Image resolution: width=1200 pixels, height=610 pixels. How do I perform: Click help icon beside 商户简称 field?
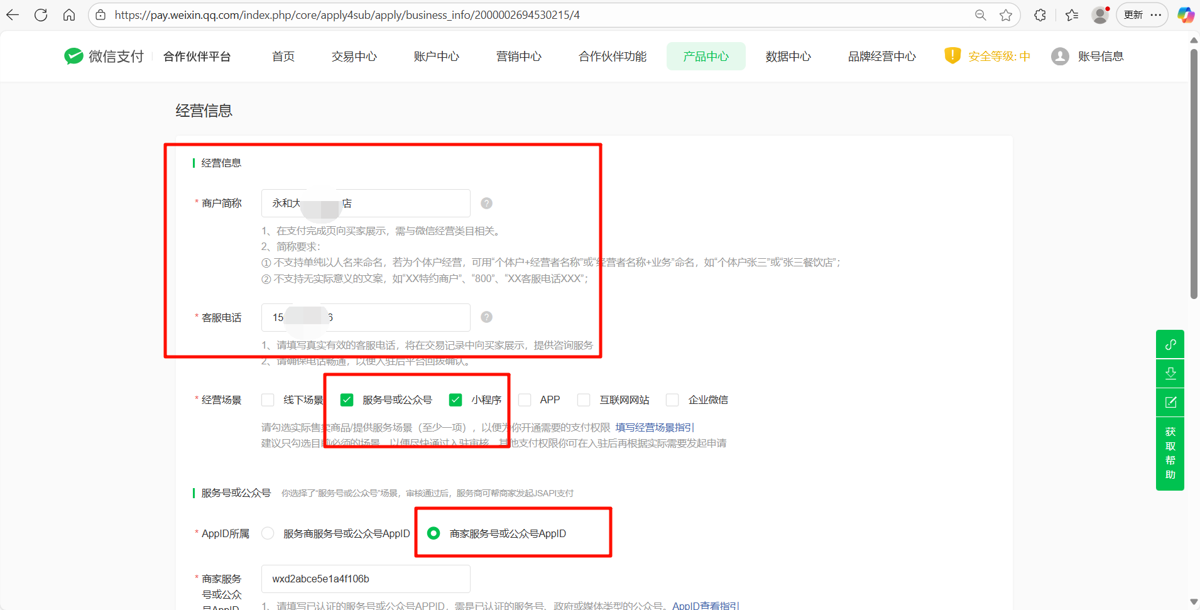486,203
